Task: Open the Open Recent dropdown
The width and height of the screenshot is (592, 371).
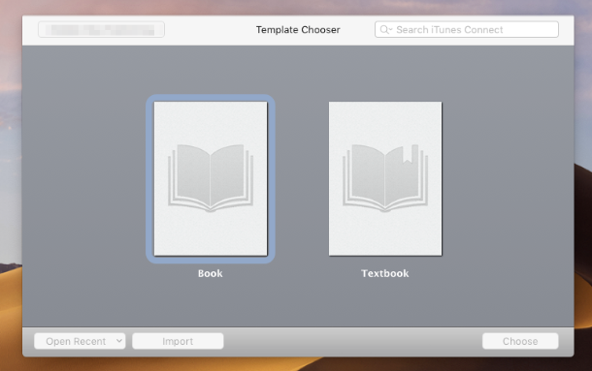Action: tap(80, 341)
